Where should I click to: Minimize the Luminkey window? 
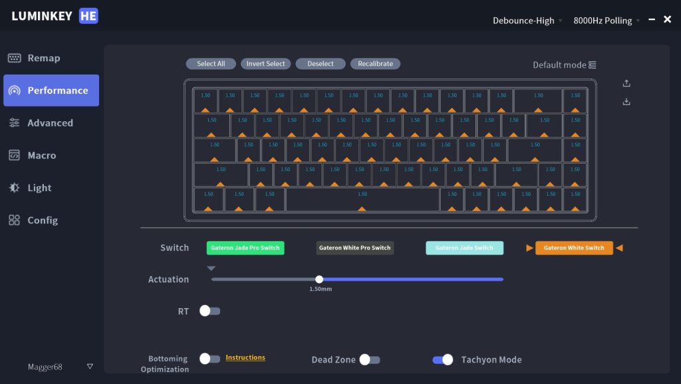pyautogui.click(x=652, y=19)
